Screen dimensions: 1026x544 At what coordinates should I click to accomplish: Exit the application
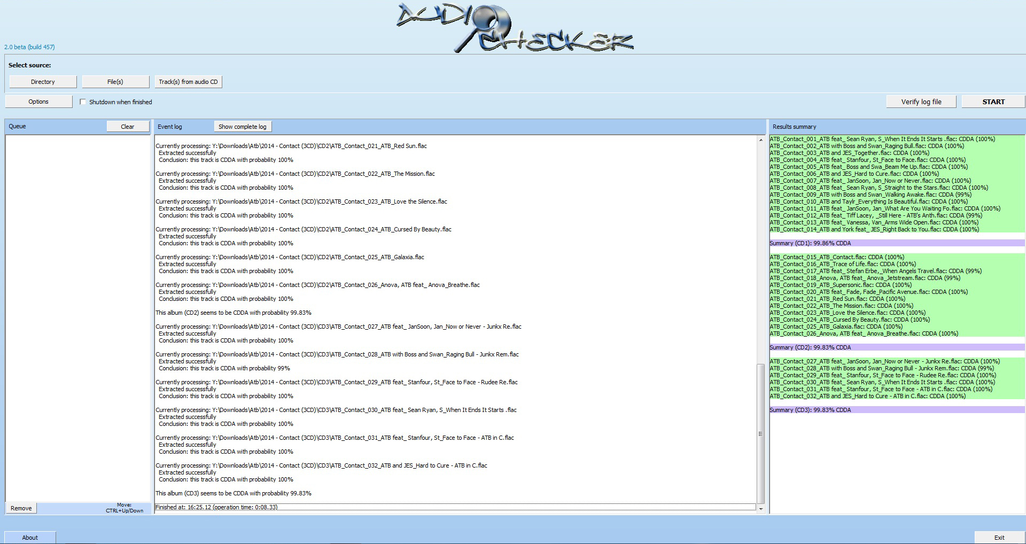click(x=999, y=538)
